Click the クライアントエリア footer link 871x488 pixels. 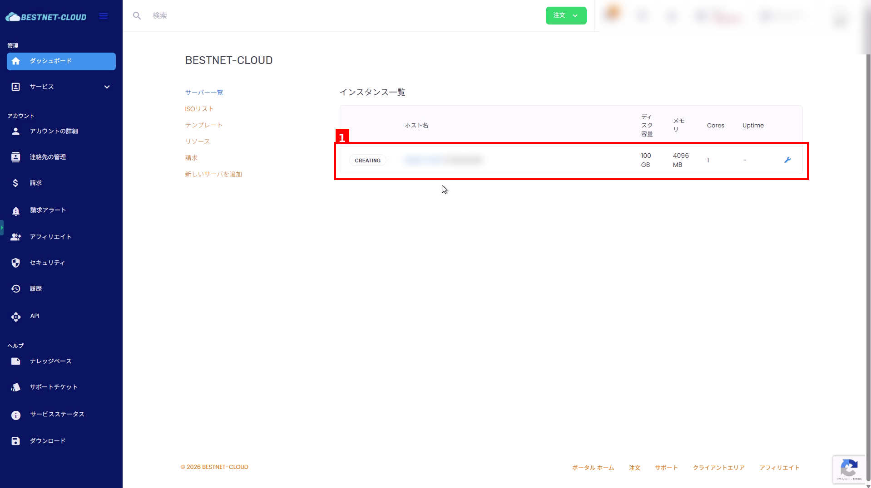tap(718, 468)
